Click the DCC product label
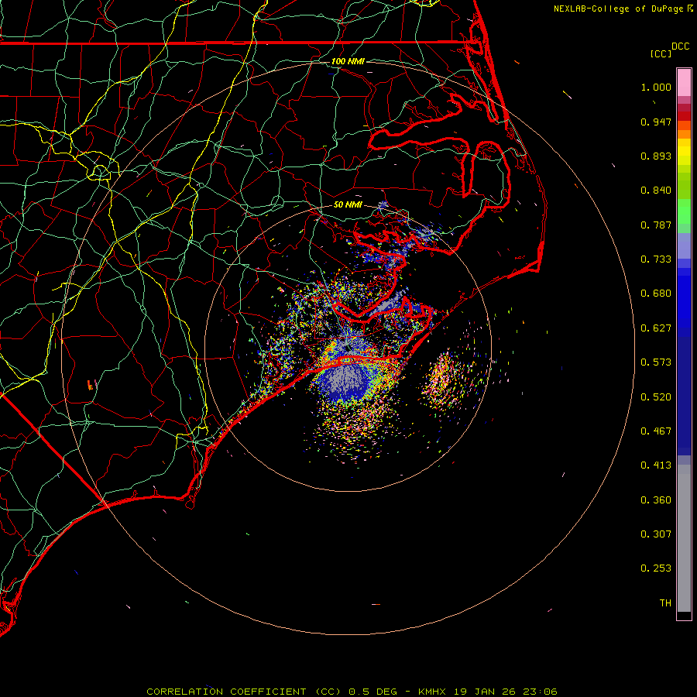The height and width of the screenshot is (697, 697). click(x=680, y=46)
